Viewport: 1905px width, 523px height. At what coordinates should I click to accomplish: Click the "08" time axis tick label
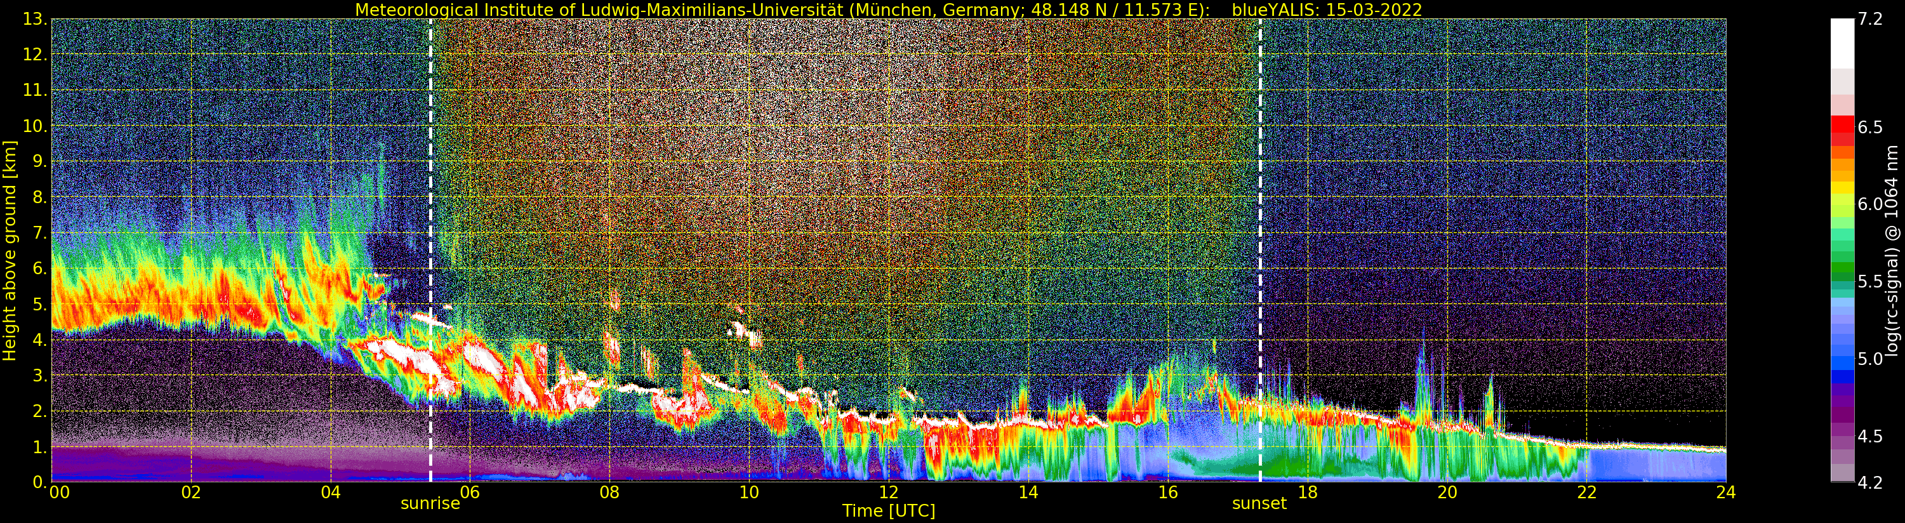coord(609,493)
